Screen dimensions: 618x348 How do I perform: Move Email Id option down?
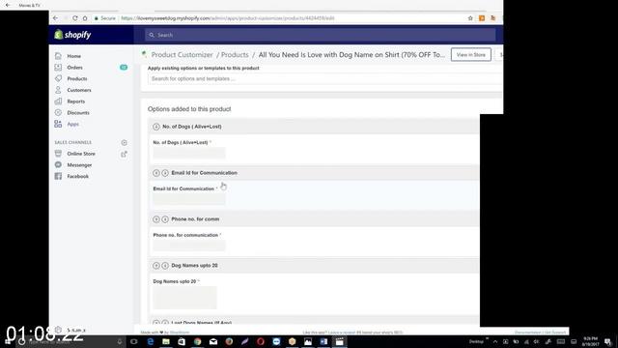pyautogui.click(x=165, y=173)
